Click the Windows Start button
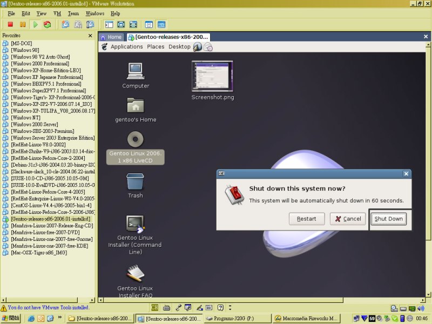Screen dimensions: 432x324 point(10,318)
